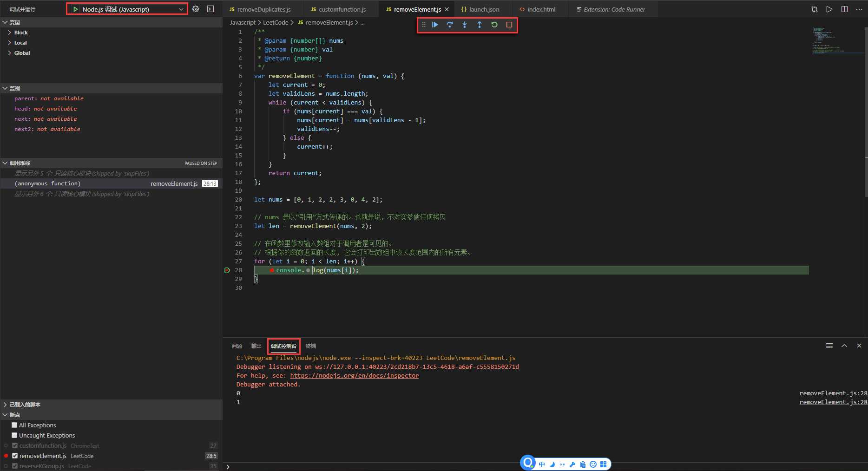Screen dimensions: 868x471
Task: Open the editor More Actions ellipsis menu
Action: 859,9
